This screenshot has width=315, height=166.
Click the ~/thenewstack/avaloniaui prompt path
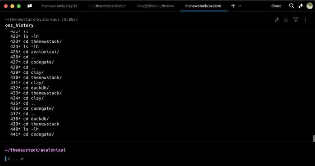click(x=36, y=150)
